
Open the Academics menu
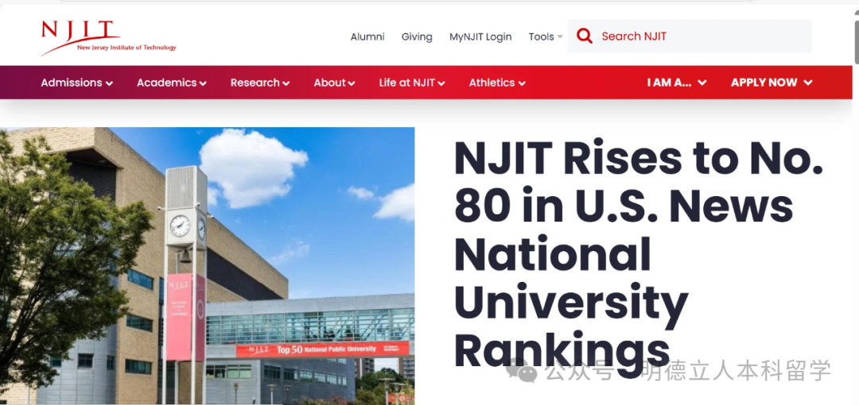point(172,83)
